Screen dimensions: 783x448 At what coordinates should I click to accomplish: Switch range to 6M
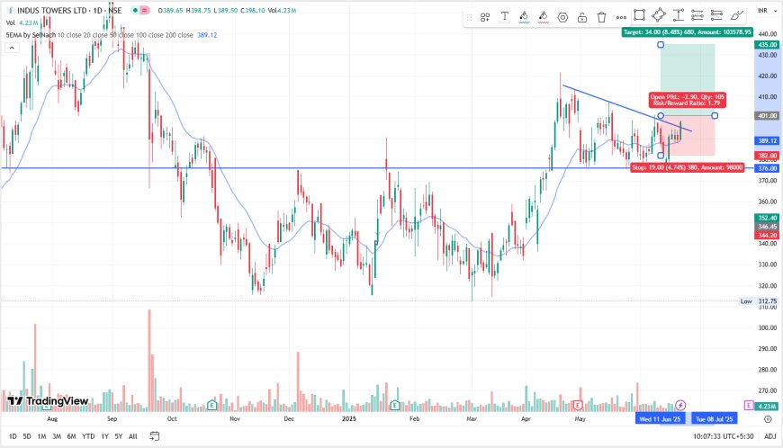pos(71,436)
